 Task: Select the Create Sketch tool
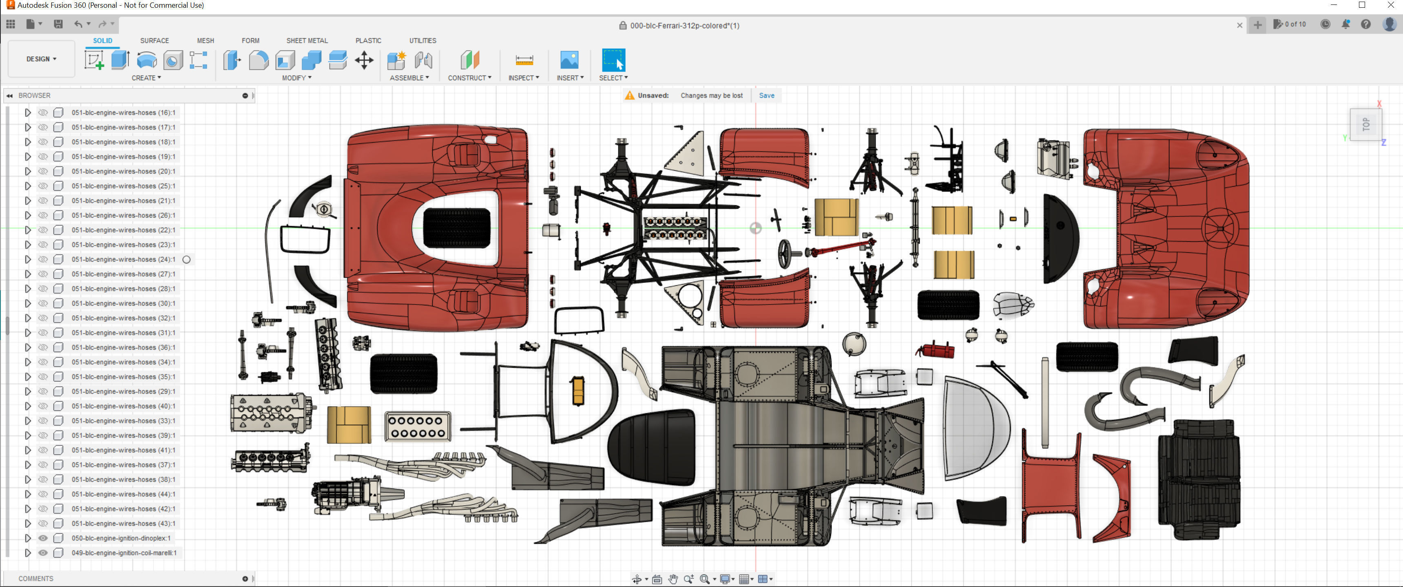coord(94,60)
